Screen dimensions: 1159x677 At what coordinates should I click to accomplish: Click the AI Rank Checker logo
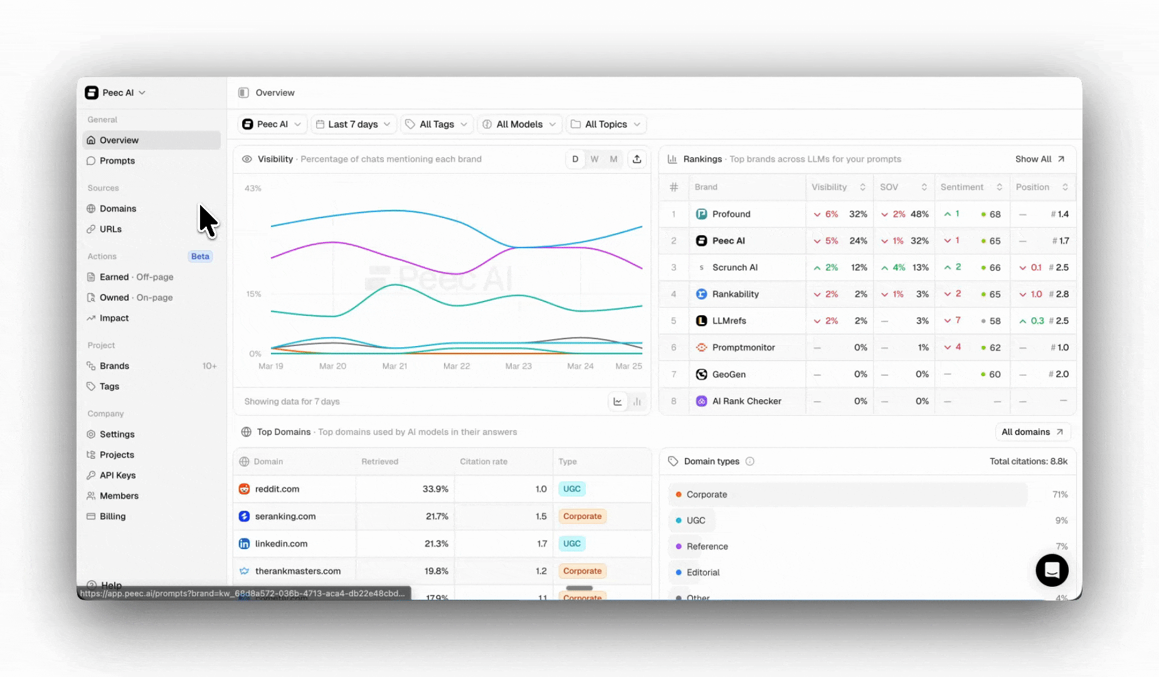702,401
